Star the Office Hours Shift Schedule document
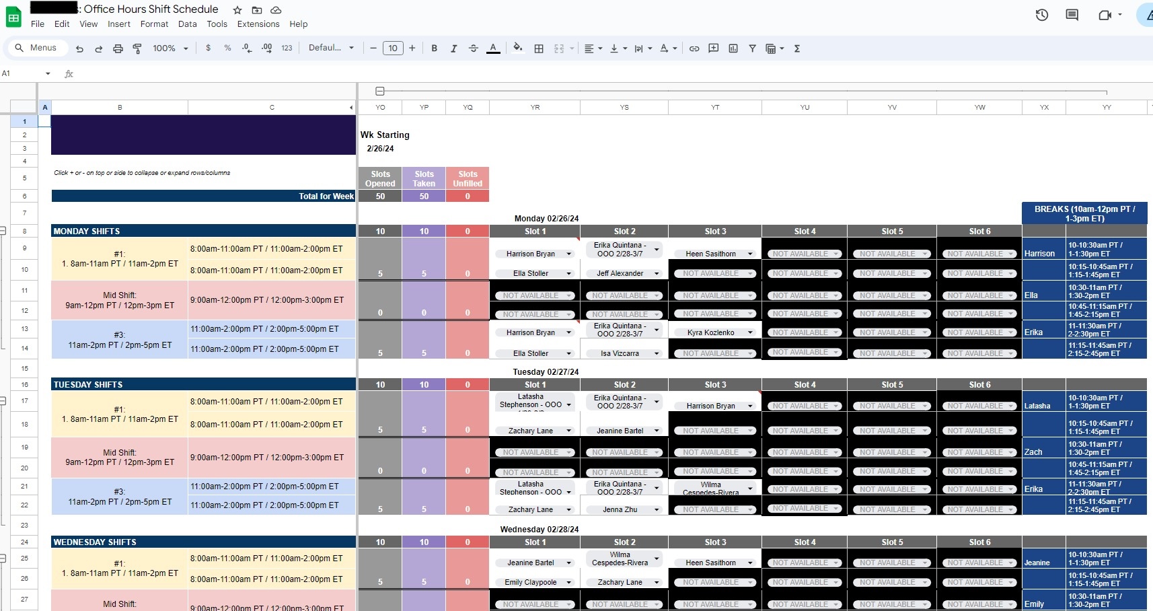 pos(237,10)
